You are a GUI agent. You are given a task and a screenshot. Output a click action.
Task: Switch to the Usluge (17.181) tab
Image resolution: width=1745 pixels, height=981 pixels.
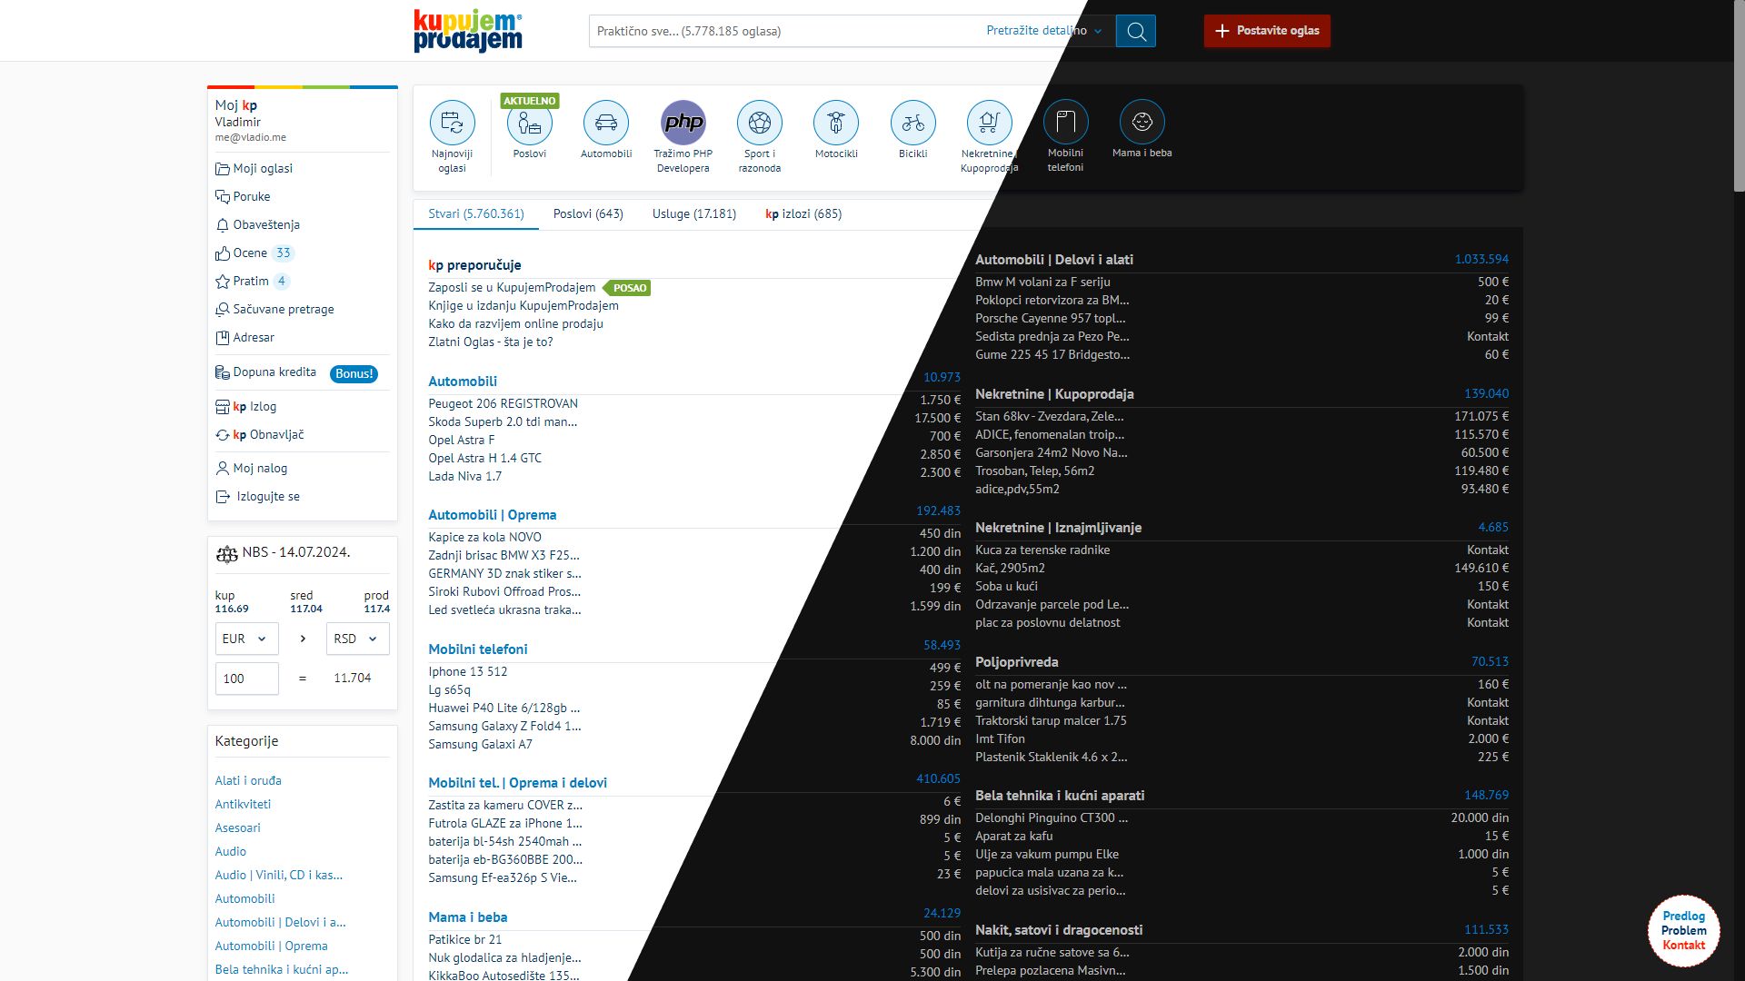click(x=694, y=214)
